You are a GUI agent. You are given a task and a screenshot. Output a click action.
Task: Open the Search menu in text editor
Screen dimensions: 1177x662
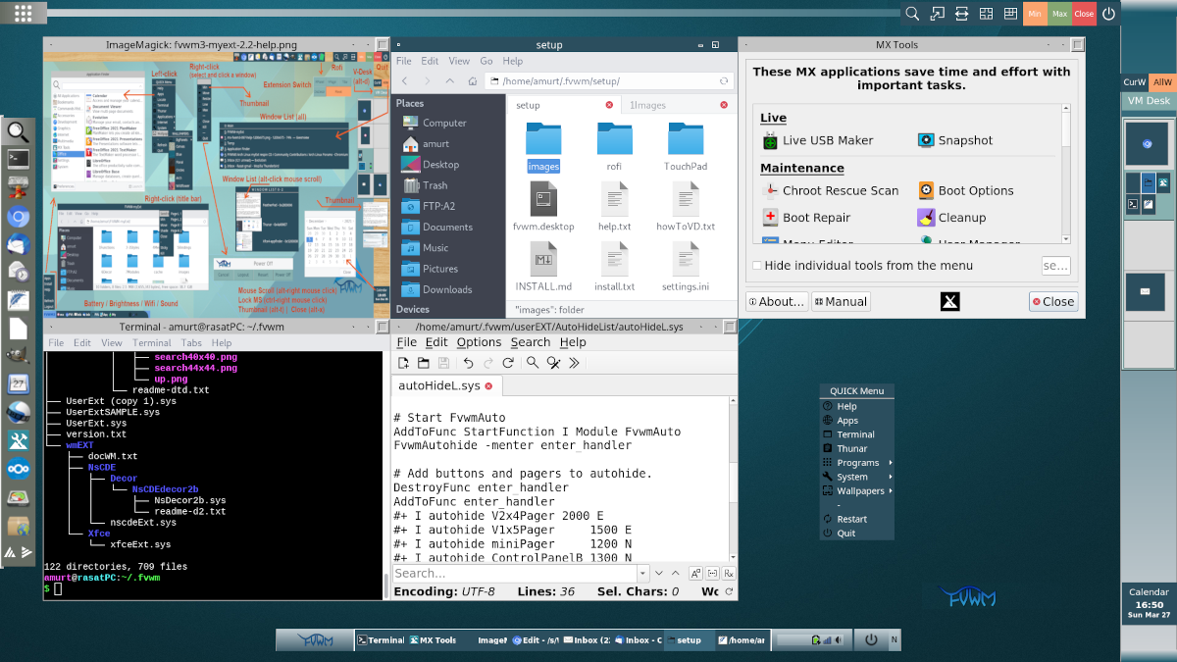[531, 342]
